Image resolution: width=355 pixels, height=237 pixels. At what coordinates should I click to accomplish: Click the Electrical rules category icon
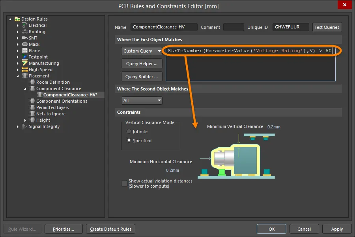pos(25,25)
